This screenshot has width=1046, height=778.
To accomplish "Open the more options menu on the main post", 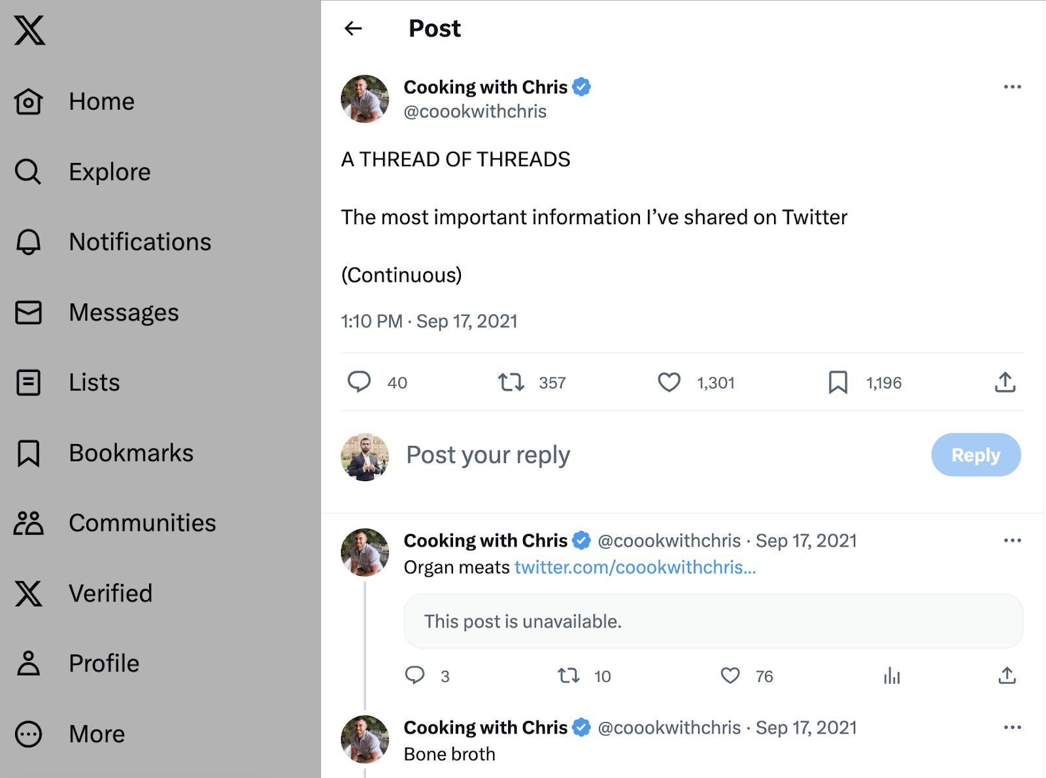I will pos(1011,86).
